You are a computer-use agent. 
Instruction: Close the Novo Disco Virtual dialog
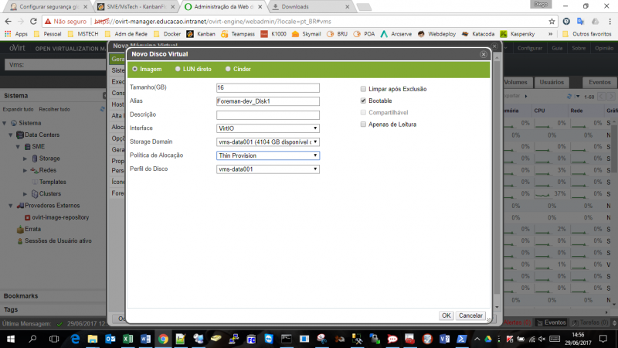(484, 54)
